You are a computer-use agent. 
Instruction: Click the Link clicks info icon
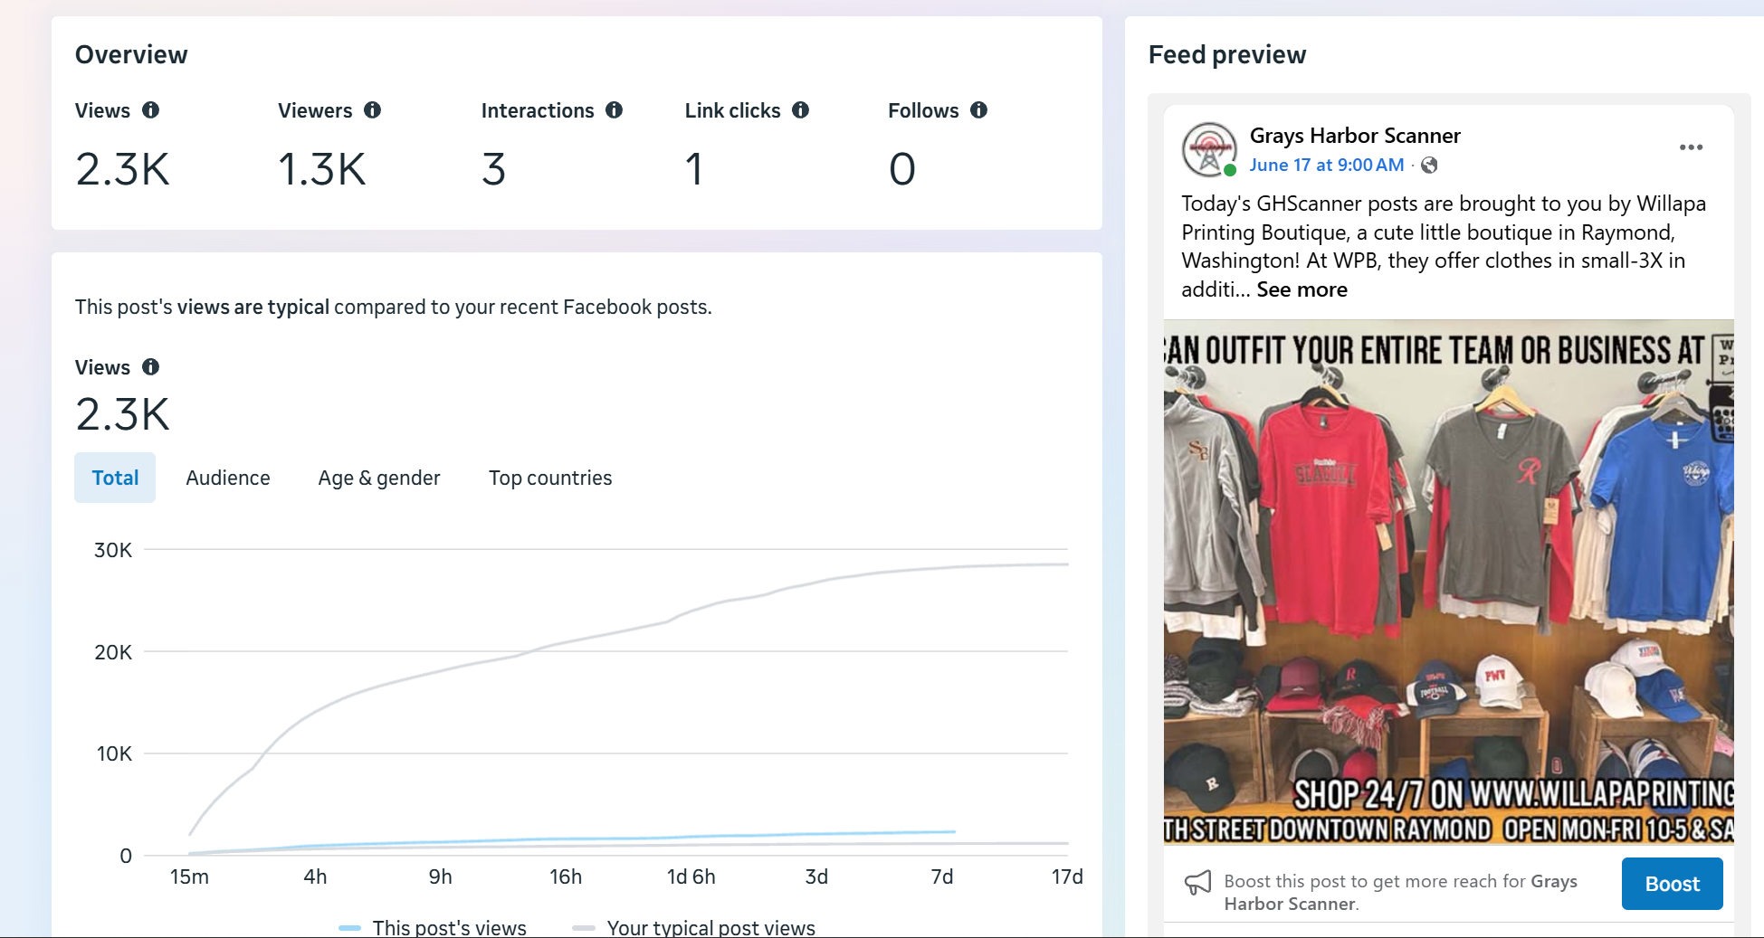(x=800, y=110)
